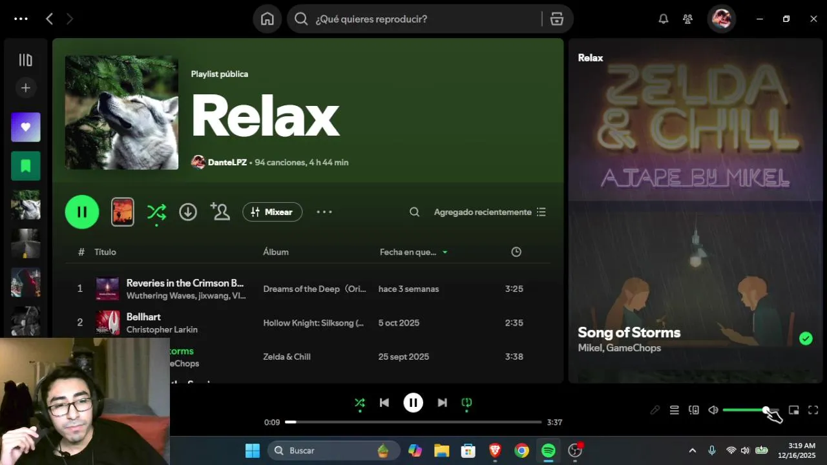Open Agregado recientemente sort dropdown

(x=490, y=212)
